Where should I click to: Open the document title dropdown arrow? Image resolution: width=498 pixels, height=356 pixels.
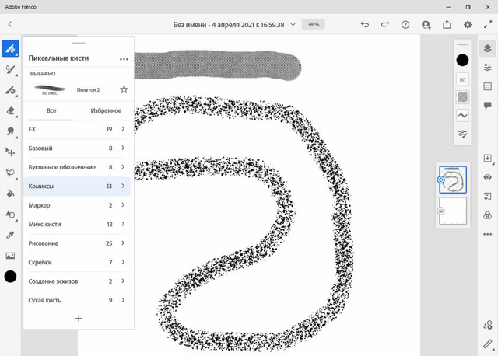293,24
